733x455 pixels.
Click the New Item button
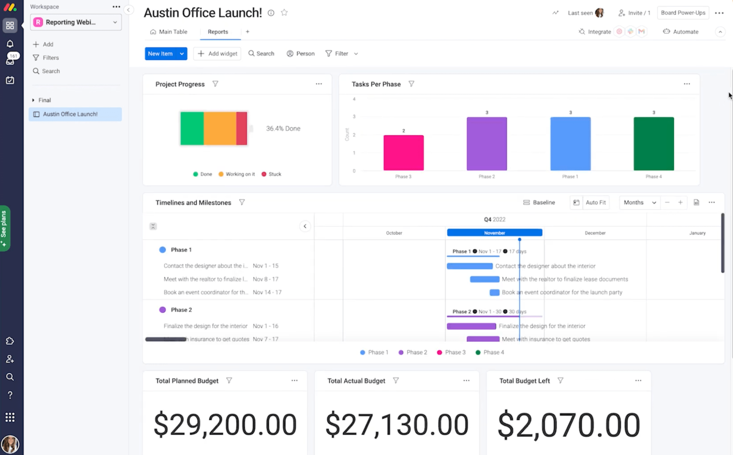(161, 53)
